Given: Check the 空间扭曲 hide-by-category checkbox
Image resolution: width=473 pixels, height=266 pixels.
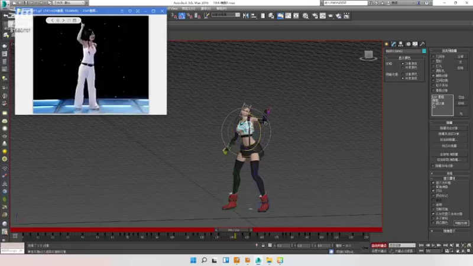Looking at the screenshot, I should tap(433, 80).
